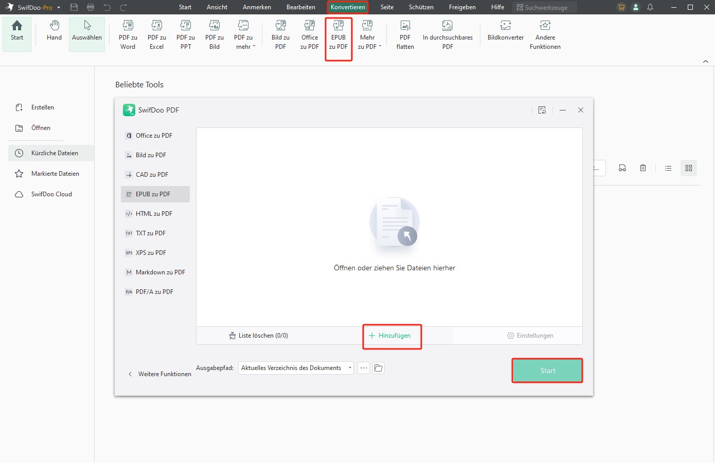Switch to the Anmerken tab
Viewport: 715px width, 463px height.
tap(257, 7)
